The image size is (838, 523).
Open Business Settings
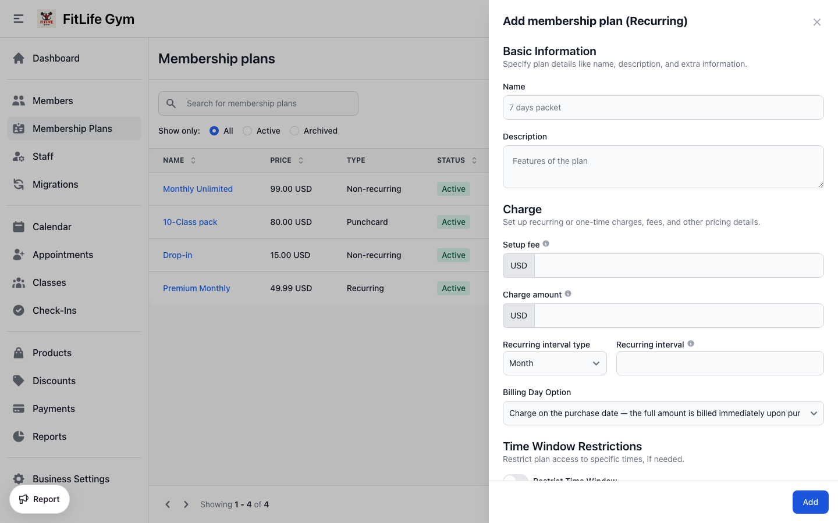(71, 479)
